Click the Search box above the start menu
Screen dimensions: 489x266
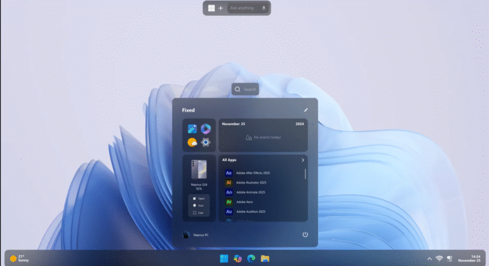point(245,89)
